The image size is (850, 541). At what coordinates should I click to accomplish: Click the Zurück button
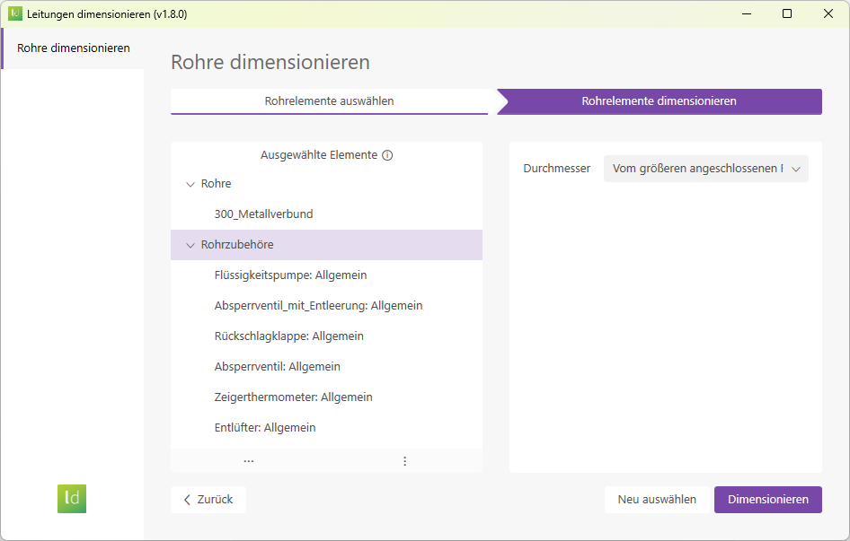(x=208, y=499)
